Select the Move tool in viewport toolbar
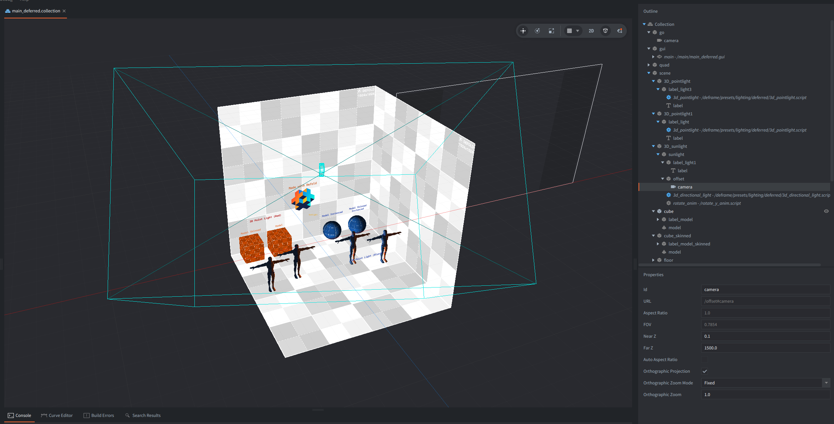Image resolution: width=834 pixels, height=424 pixels. [523, 31]
